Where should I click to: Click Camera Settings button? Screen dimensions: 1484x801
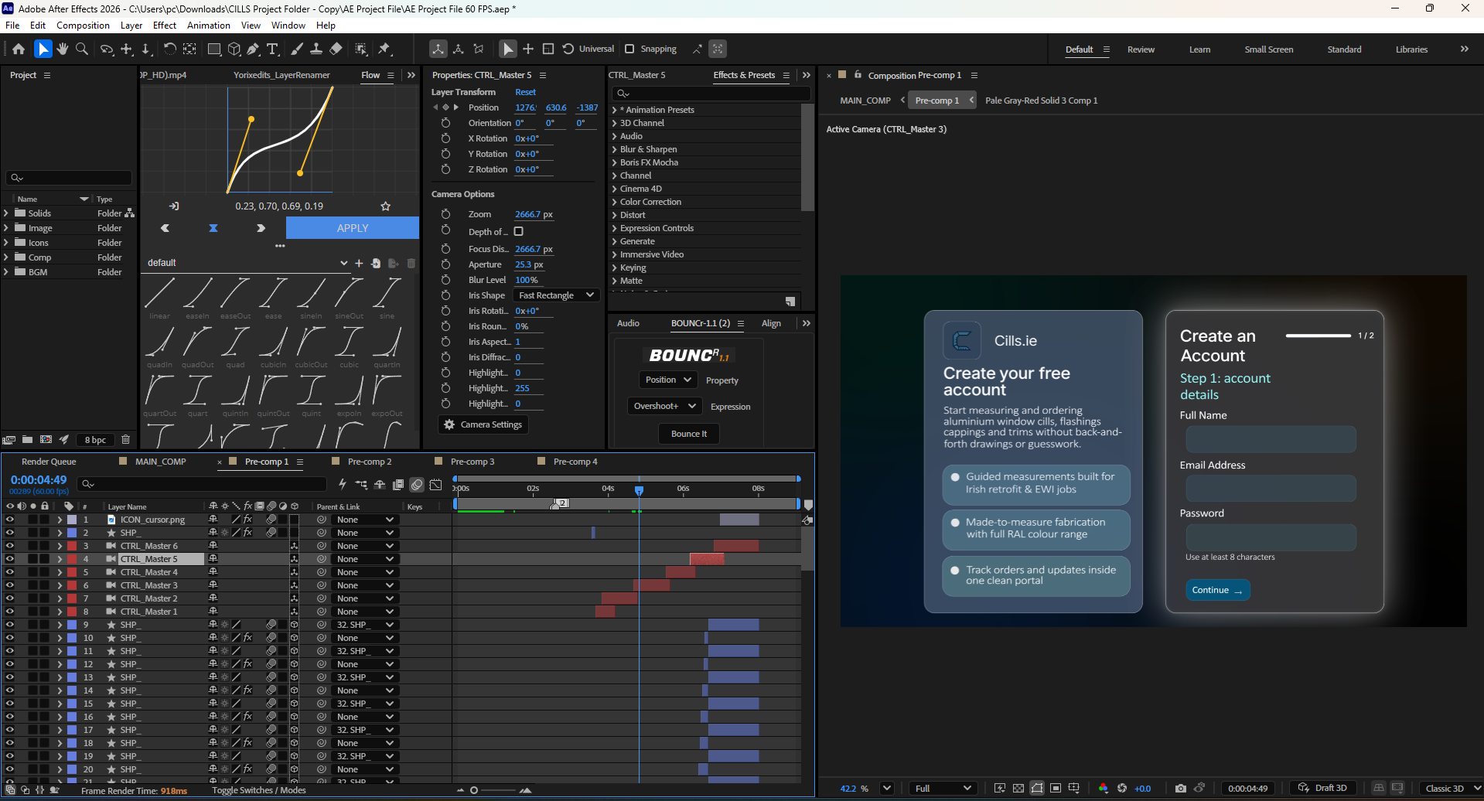[x=483, y=424]
